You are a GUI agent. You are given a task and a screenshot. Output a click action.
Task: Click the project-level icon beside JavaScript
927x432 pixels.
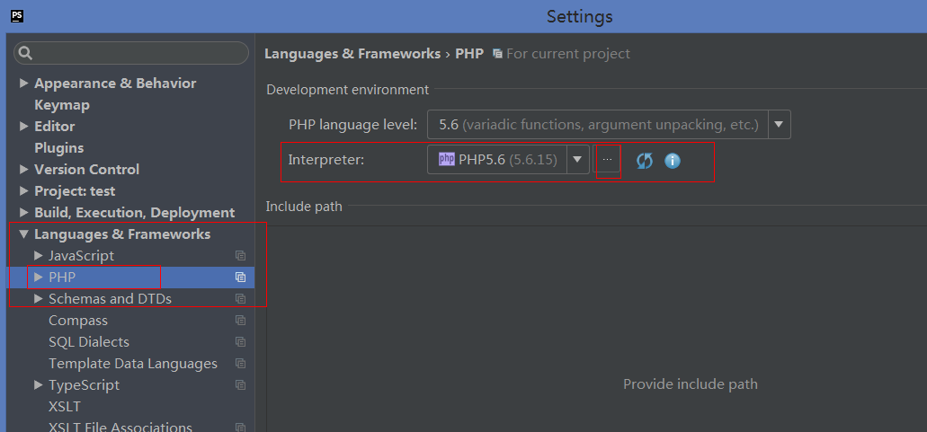click(x=240, y=256)
